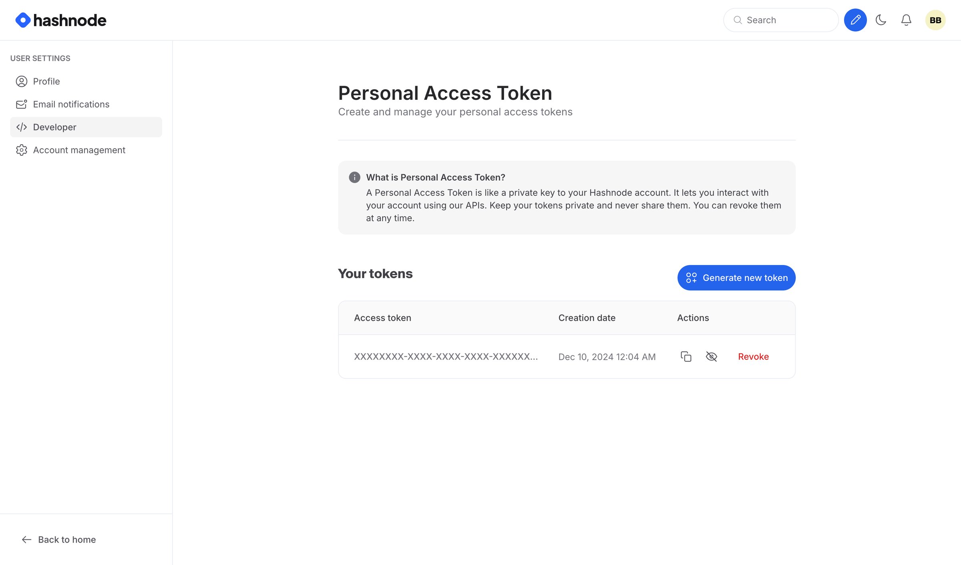961x565 pixels.
Task: Select the Developer settings section
Action: tap(86, 127)
